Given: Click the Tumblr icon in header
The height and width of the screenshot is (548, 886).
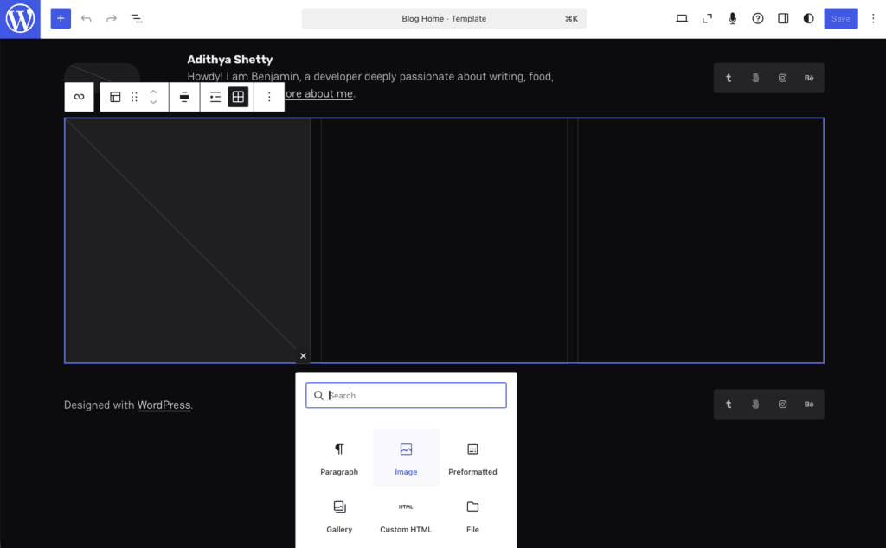Looking at the screenshot, I should tap(729, 78).
